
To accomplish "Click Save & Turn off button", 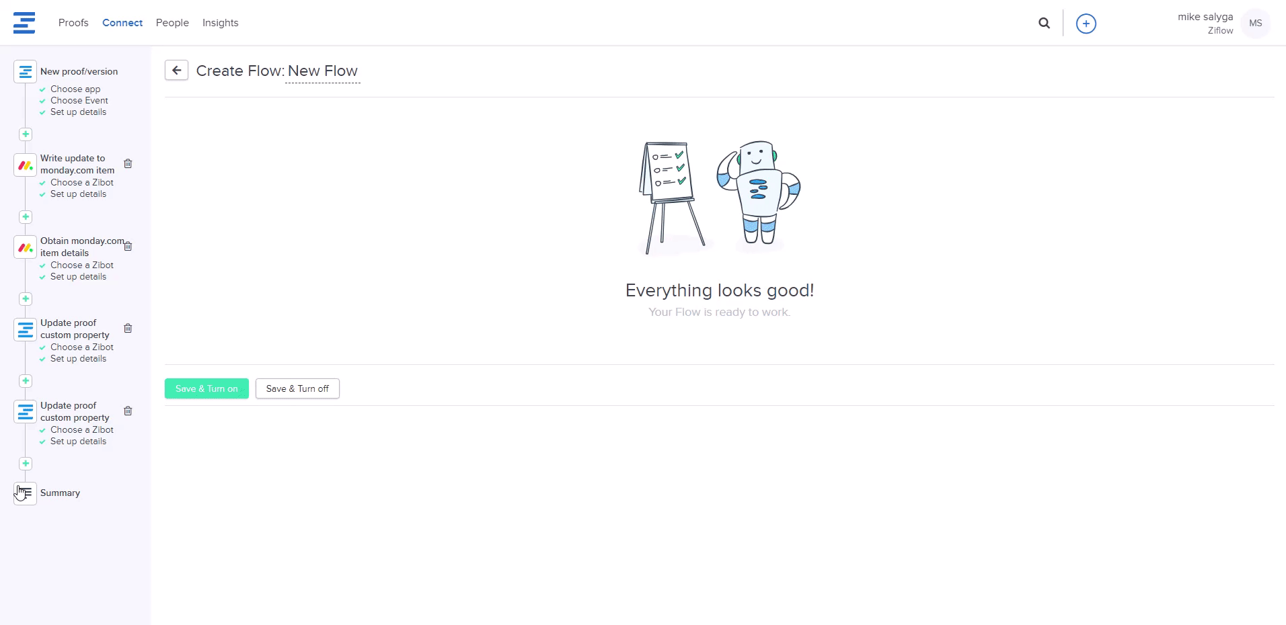I will tap(297, 388).
